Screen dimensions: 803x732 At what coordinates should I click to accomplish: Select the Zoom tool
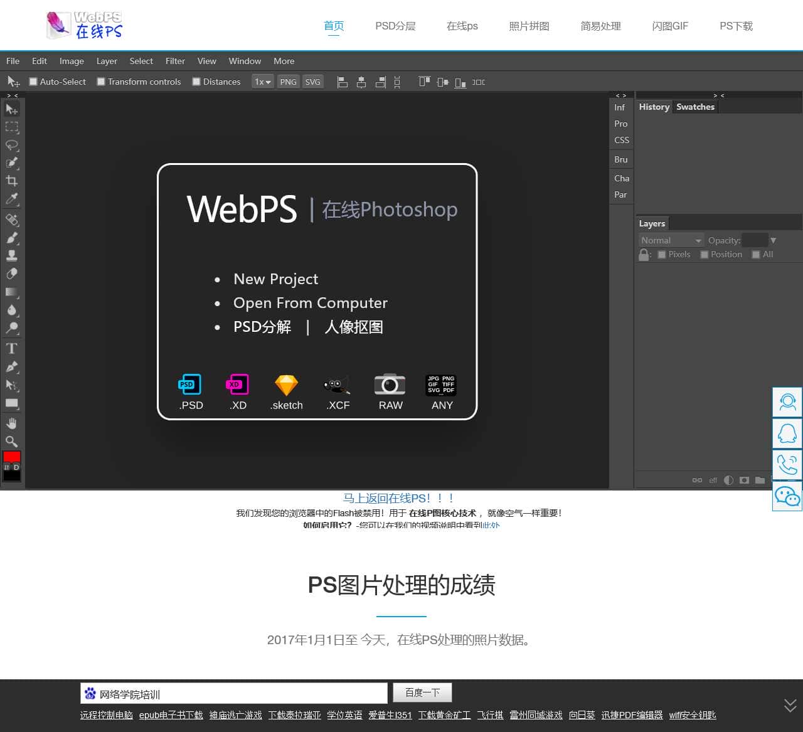pyautogui.click(x=12, y=441)
